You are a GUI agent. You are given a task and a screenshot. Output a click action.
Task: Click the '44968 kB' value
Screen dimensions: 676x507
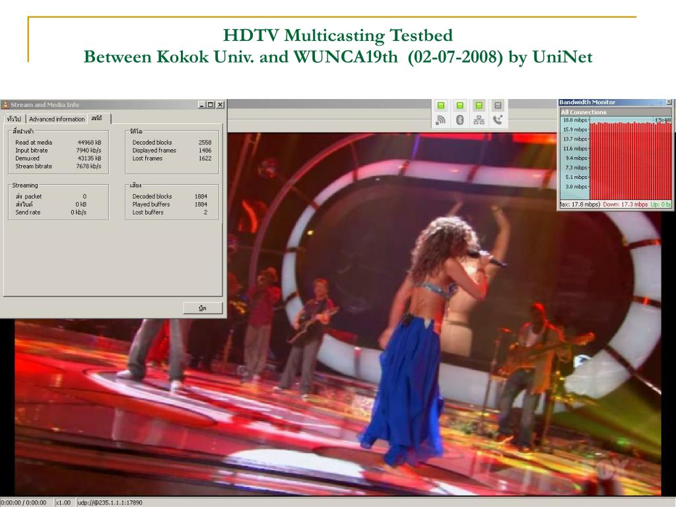tap(89, 143)
